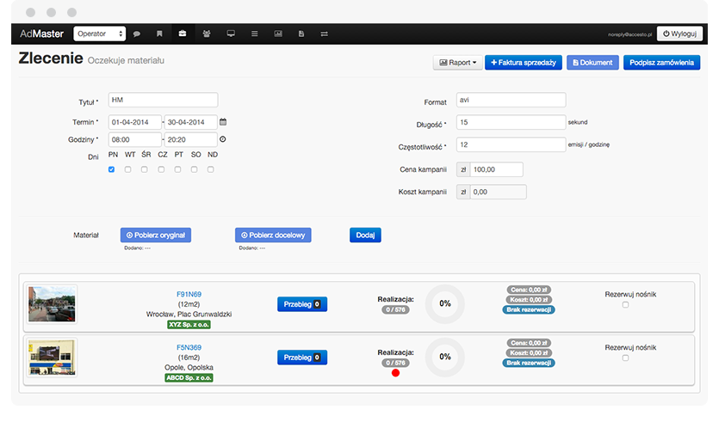Toggle the SO day checkbox
Image resolution: width=719 pixels, height=428 pixels.
[x=194, y=169]
